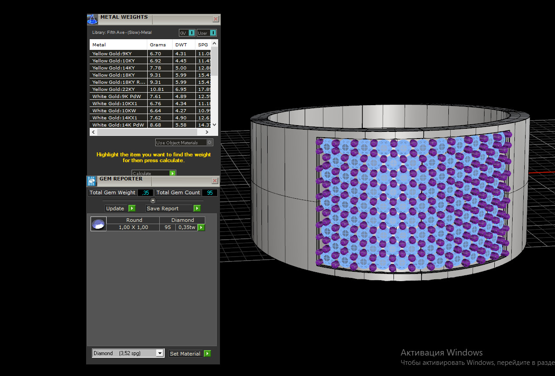This screenshot has height=376, width=555.
Task: Click the Grams column header
Action: pos(160,45)
